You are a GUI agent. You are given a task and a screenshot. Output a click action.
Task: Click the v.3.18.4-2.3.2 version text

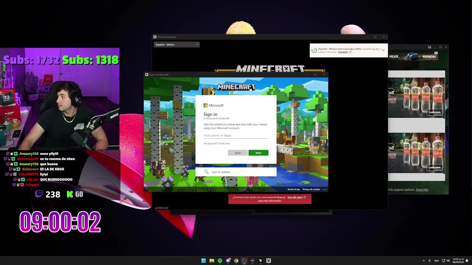click(x=161, y=208)
